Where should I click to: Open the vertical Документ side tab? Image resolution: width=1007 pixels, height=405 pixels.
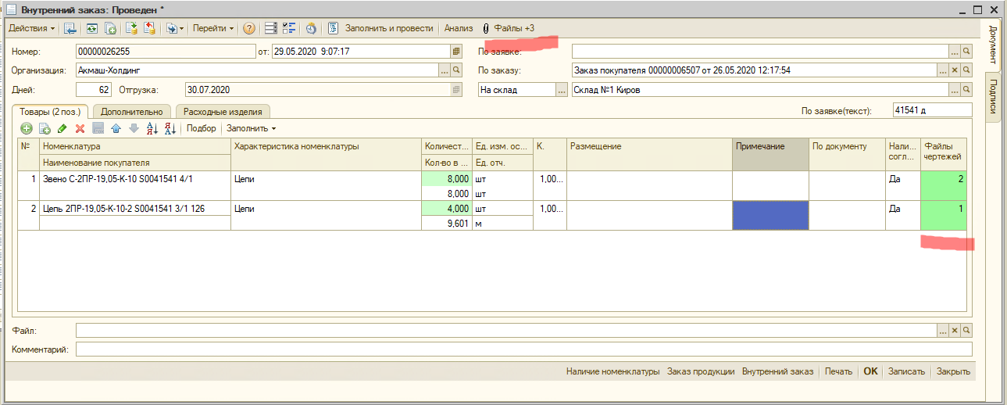pos(993,44)
